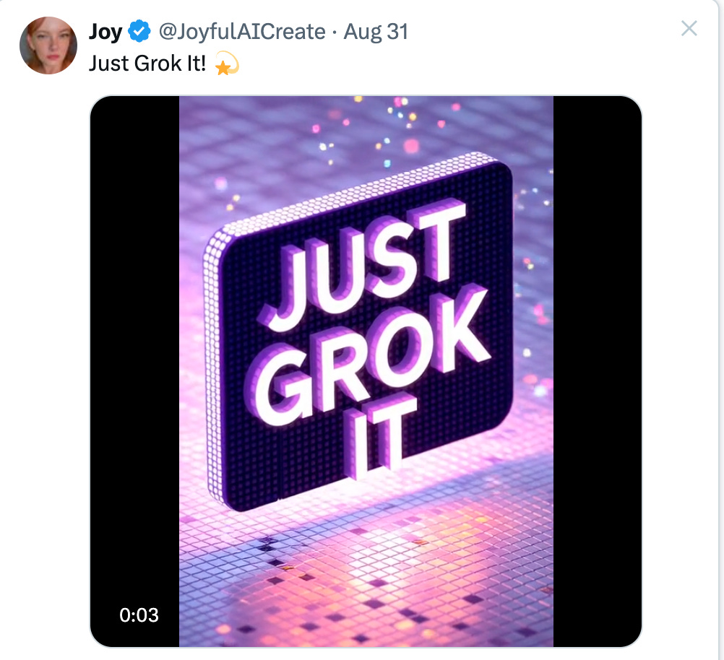Open the Joy display name link
This screenshot has width=724, height=660.
pos(105,32)
